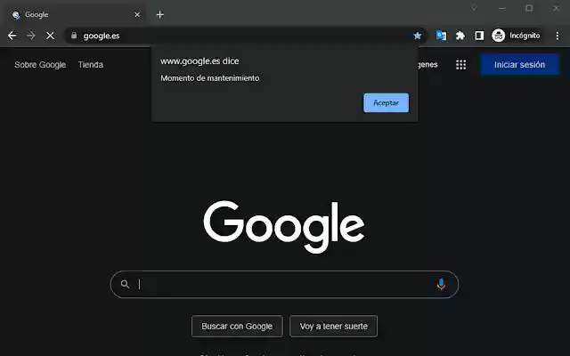Click the forward navigation arrow
This screenshot has width=570, height=356.
(31, 36)
